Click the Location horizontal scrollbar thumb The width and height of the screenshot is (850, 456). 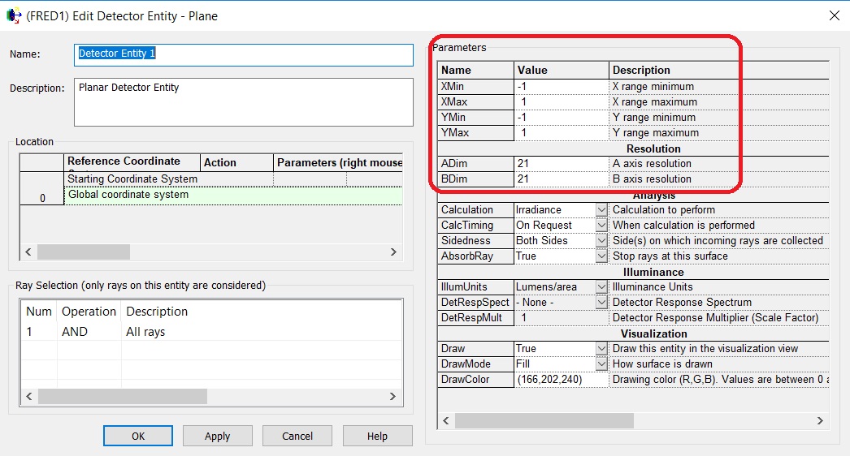pyautogui.click(x=84, y=252)
